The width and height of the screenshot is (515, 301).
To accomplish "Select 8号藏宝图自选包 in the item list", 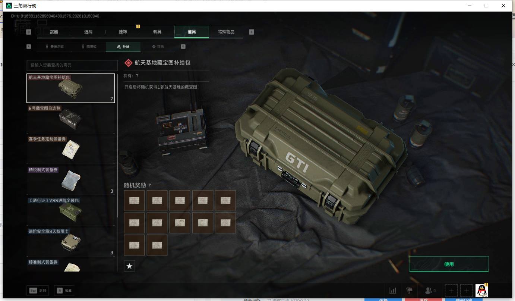I will [x=71, y=119].
